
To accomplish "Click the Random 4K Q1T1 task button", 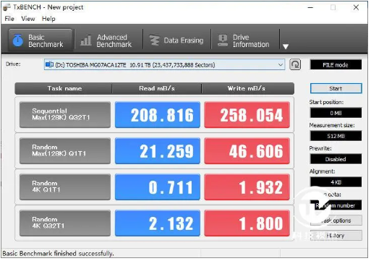I will (65, 187).
